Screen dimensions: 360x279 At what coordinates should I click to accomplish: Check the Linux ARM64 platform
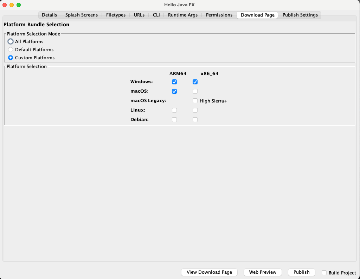[174, 110]
